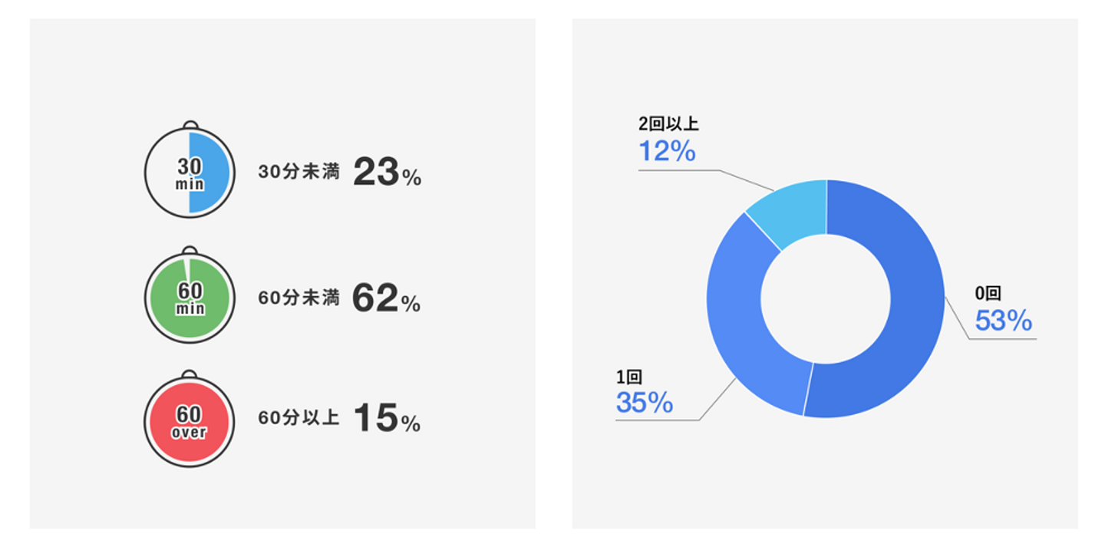Select the blue 12% percentage text
Image resolution: width=1105 pixels, height=550 pixels.
click(667, 151)
